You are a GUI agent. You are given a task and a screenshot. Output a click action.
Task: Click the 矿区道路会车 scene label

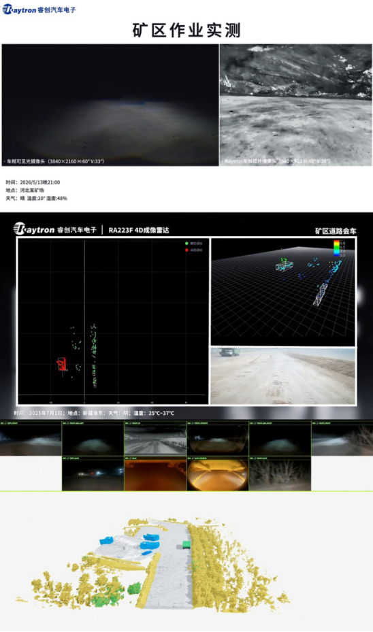point(336,231)
